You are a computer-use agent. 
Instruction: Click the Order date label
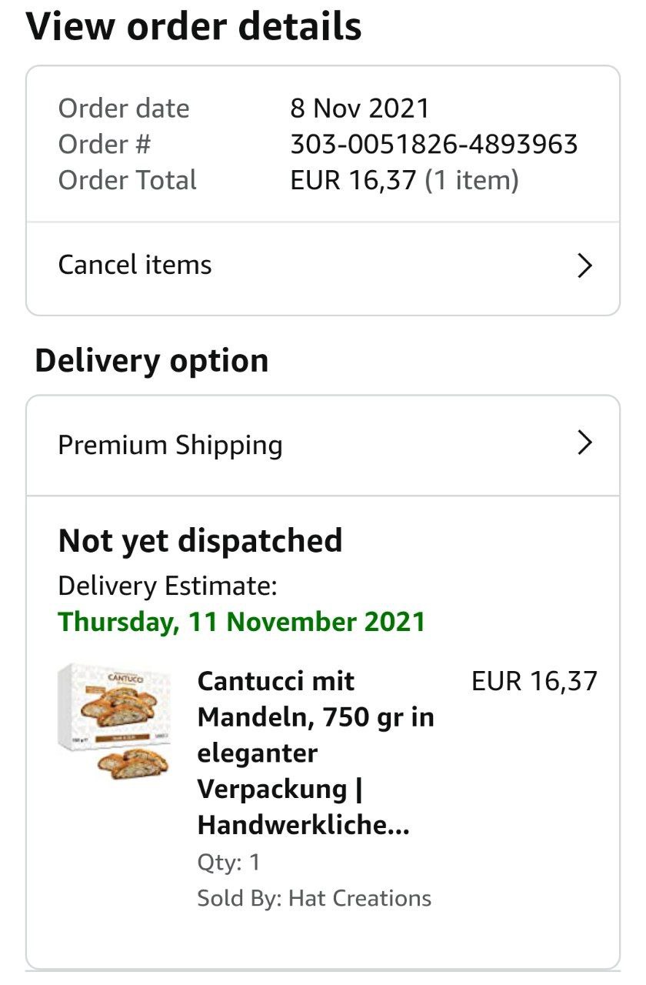(123, 108)
